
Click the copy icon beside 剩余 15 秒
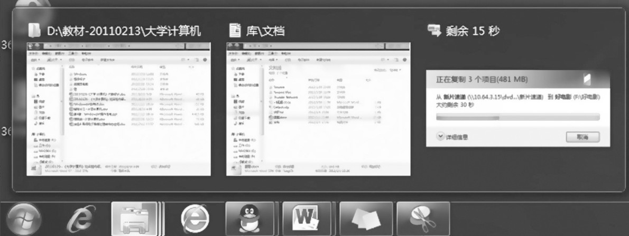pyautogui.click(x=434, y=31)
